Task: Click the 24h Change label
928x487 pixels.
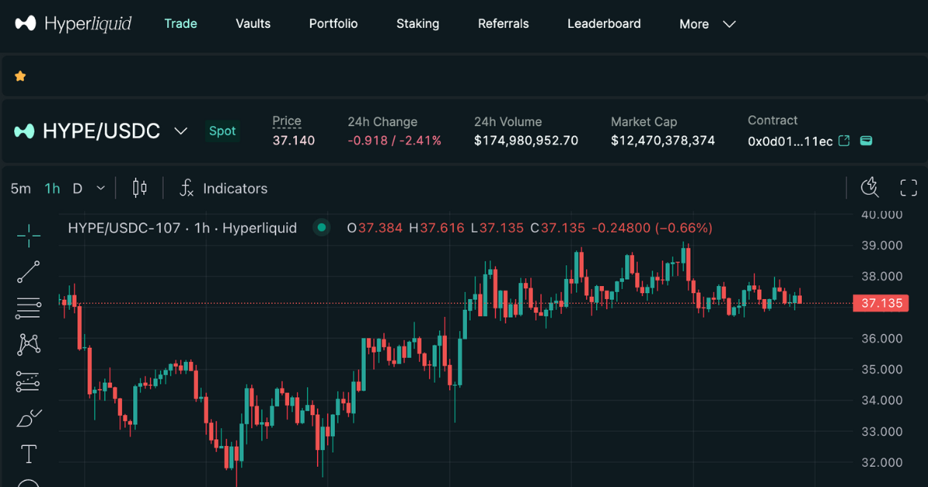Action: pyautogui.click(x=382, y=121)
